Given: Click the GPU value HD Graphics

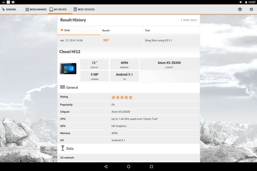Looking at the screenshot, I should 119,126.
